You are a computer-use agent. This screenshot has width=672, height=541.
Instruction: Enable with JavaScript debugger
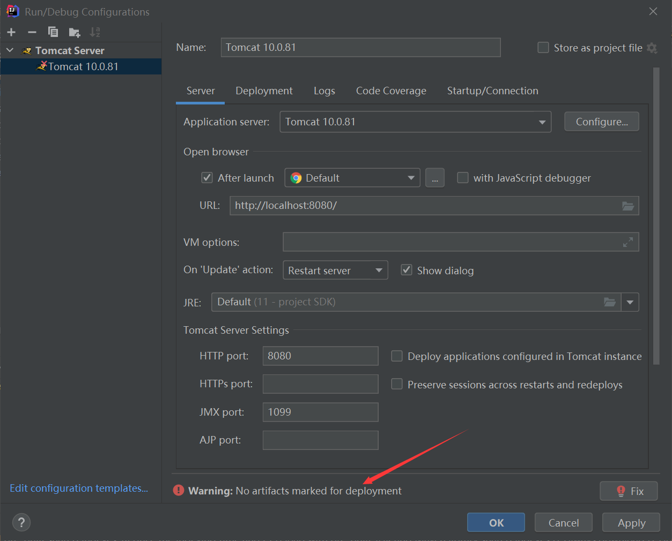click(x=463, y=177)
